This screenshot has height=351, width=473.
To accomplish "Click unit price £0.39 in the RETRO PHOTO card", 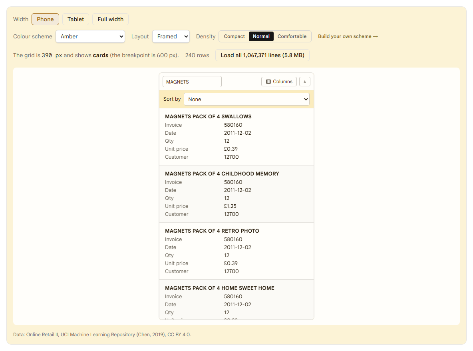I will [x=231, y=263].
